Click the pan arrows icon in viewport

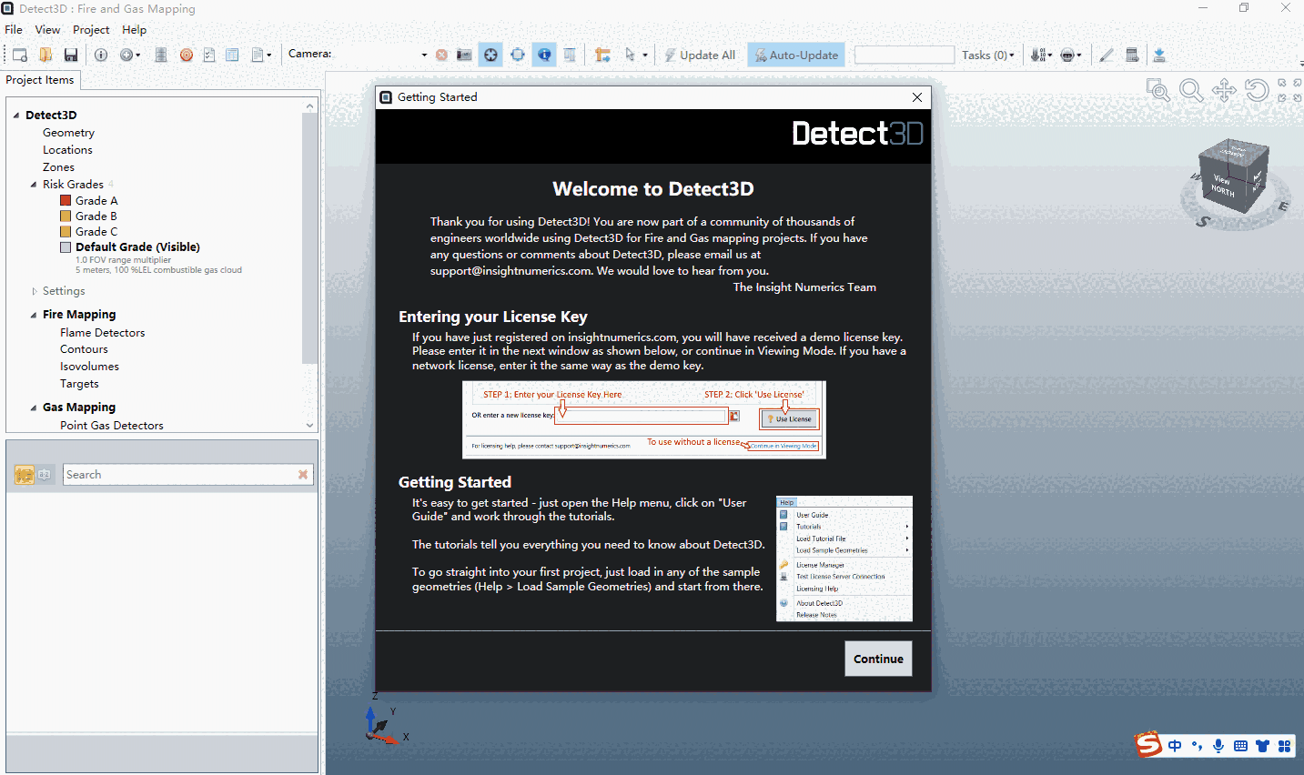click(x=1224, y=90)
